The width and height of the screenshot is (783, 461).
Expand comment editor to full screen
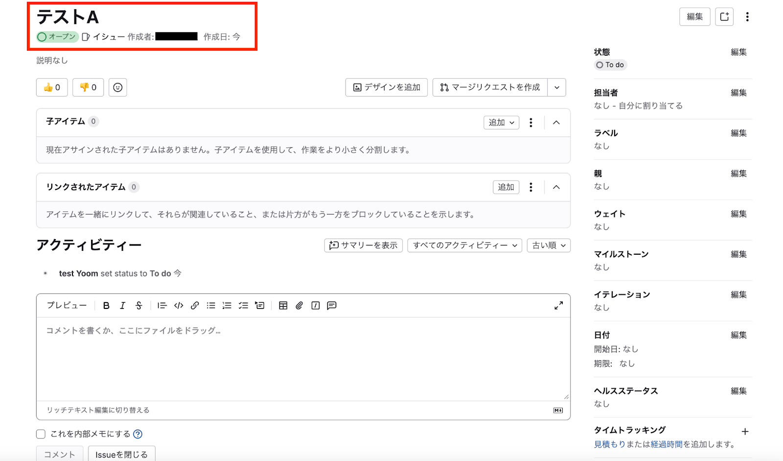coord(558,306)
